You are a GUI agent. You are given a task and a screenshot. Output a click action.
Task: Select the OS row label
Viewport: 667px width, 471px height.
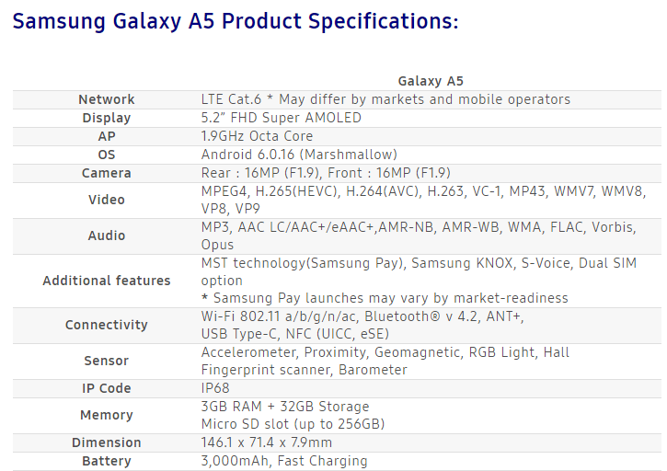pyautogui.click(x=107, y=155)
